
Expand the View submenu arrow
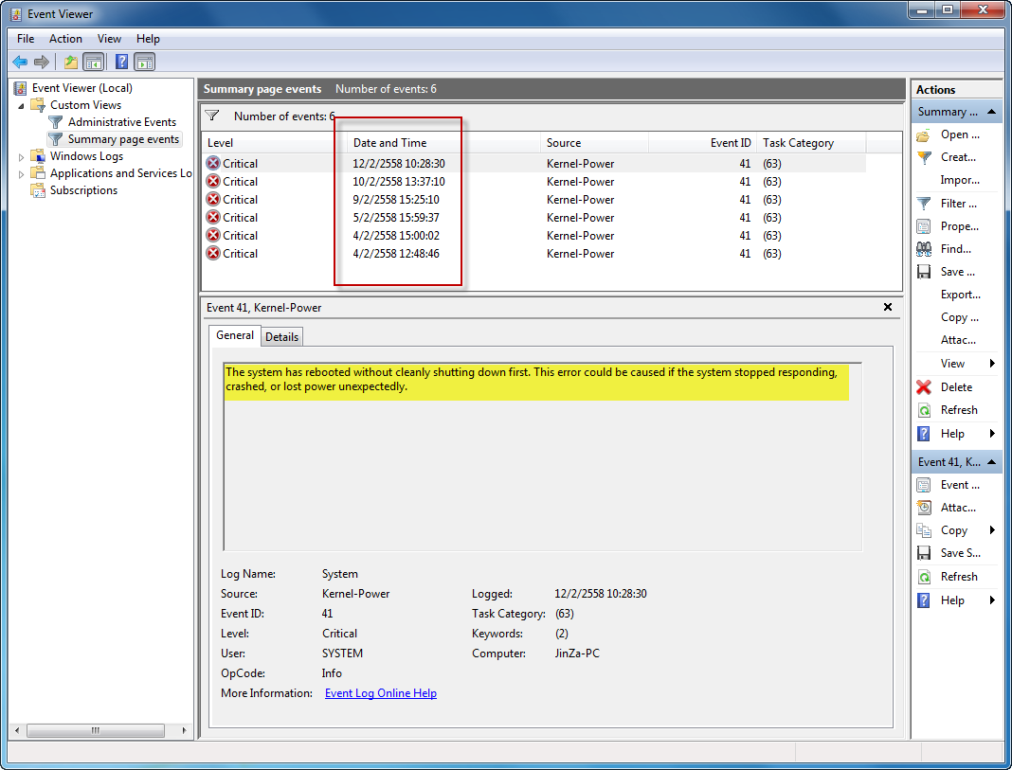point(992,363)
